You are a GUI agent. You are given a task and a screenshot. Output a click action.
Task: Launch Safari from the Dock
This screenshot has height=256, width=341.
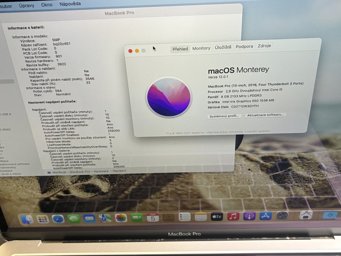coord(58,219)
